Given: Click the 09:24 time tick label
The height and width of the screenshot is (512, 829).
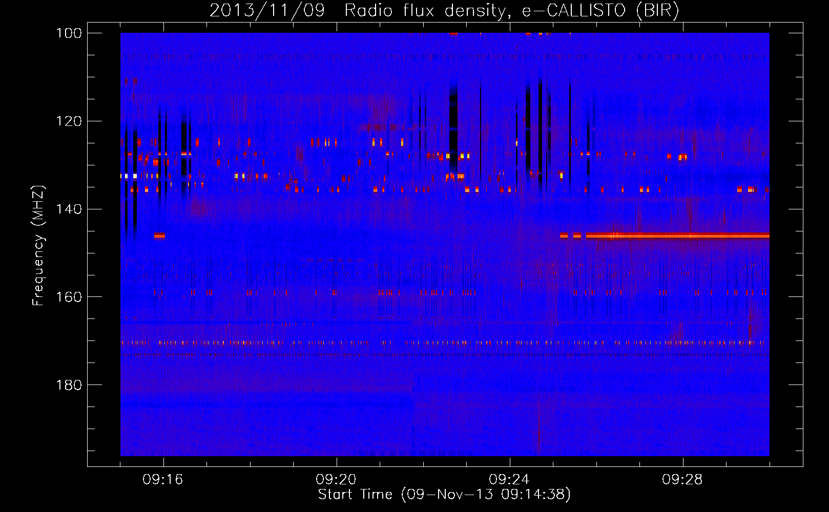Looking at the screenshot, I should [x=509, y=480].
